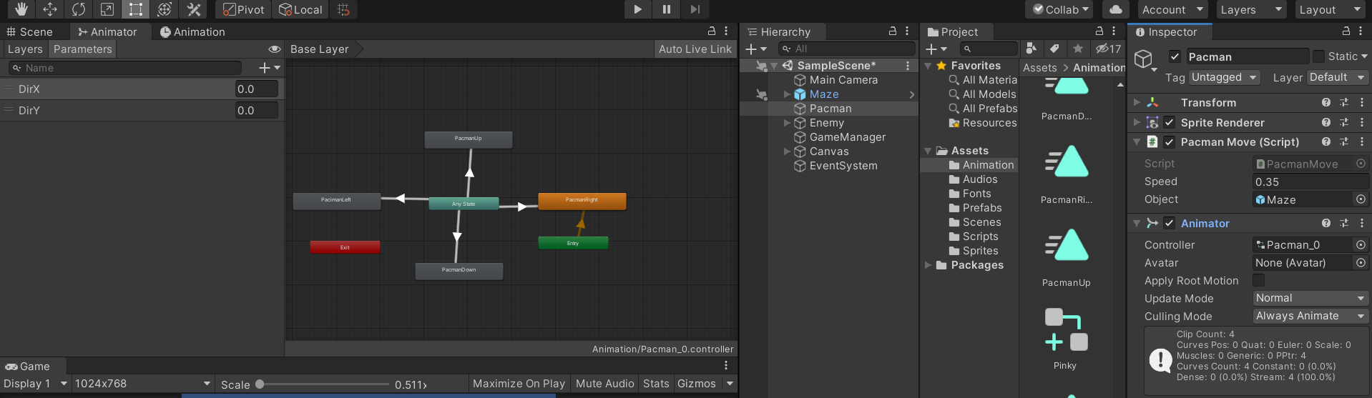Toggle the Static checkbox for Pacman
This screenshot has height=398, width=1372.
(1318, 56)
